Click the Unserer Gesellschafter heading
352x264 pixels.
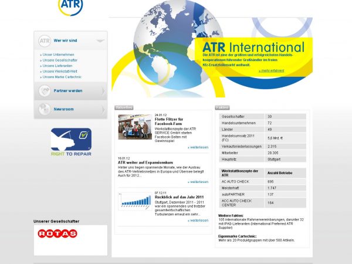[56, 221]
